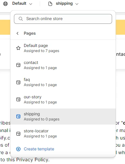The width and height of the screenshot is (125, 164).
Task: Click the Create template link
Action: (x=39, y=149)
